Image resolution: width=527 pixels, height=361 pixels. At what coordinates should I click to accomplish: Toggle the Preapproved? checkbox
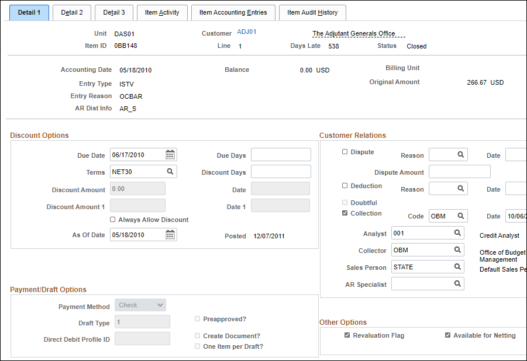(x=197, y=319)
